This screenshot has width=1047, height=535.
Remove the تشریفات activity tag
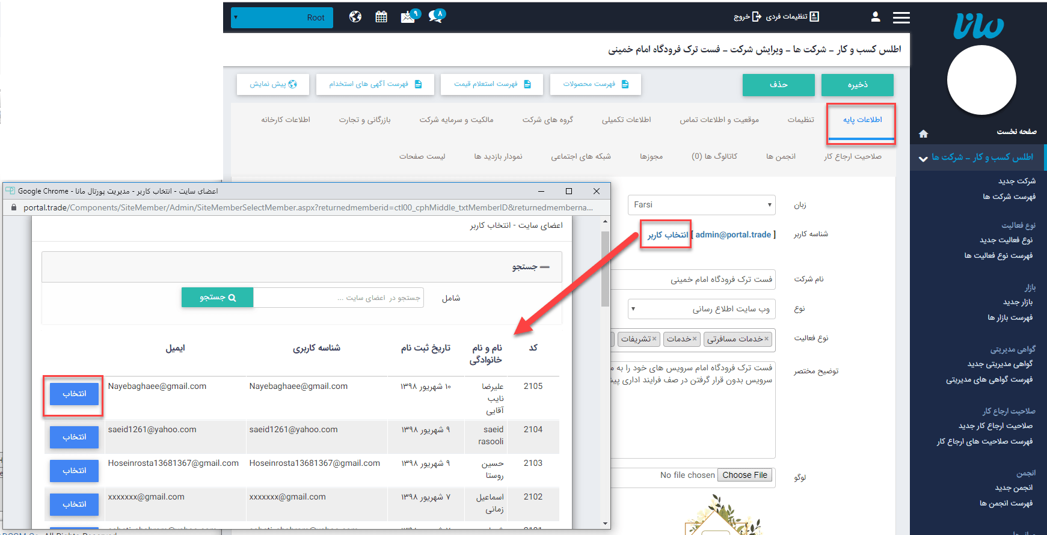click(x=654, y=339)
